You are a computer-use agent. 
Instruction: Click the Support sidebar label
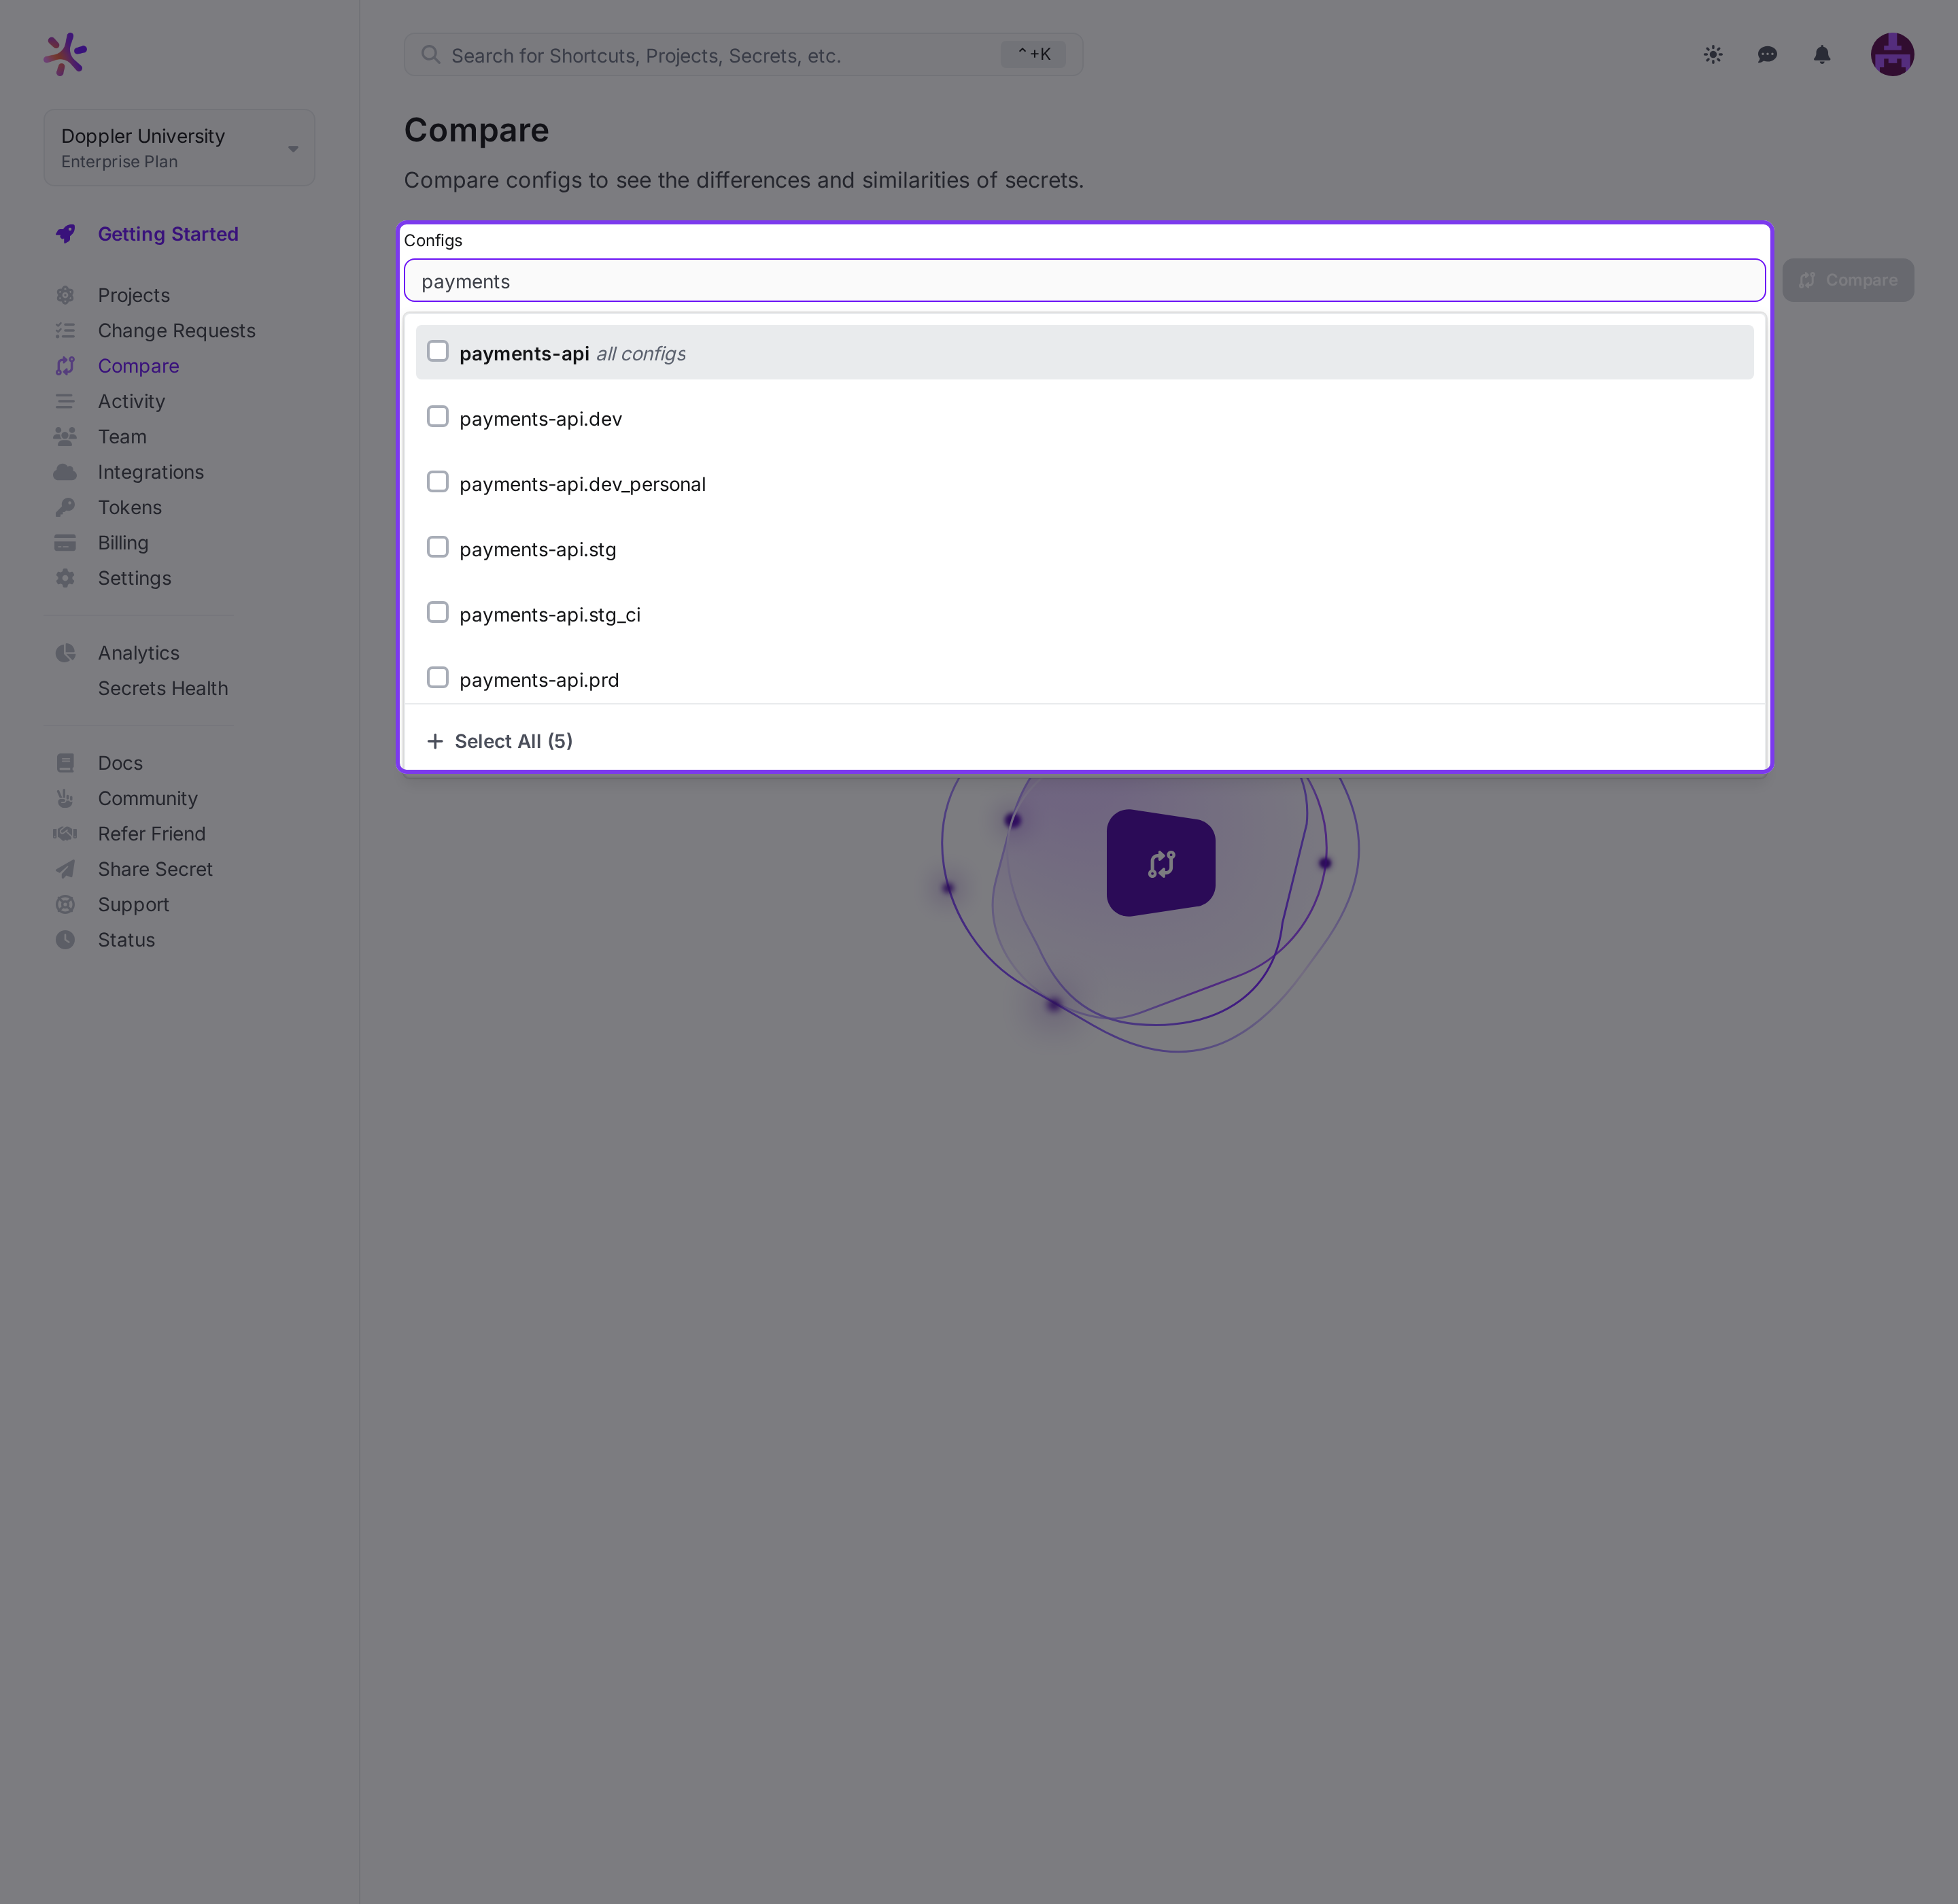[134, 905]
